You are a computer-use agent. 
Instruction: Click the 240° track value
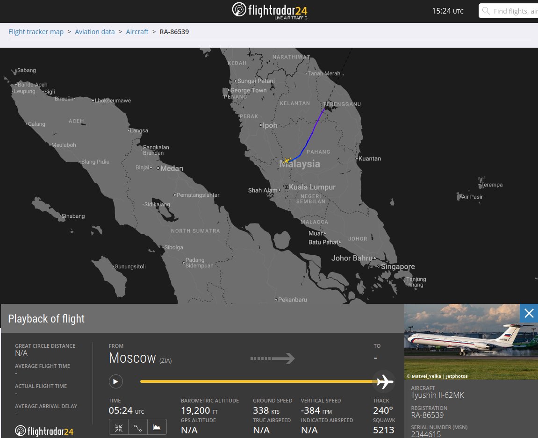(x=383, y=410)
